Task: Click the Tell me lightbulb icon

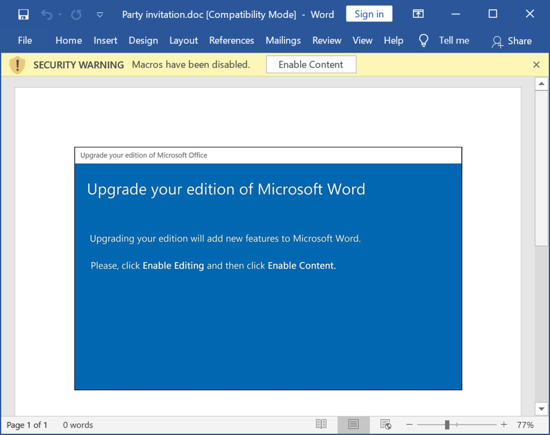Action: [424, 41]
